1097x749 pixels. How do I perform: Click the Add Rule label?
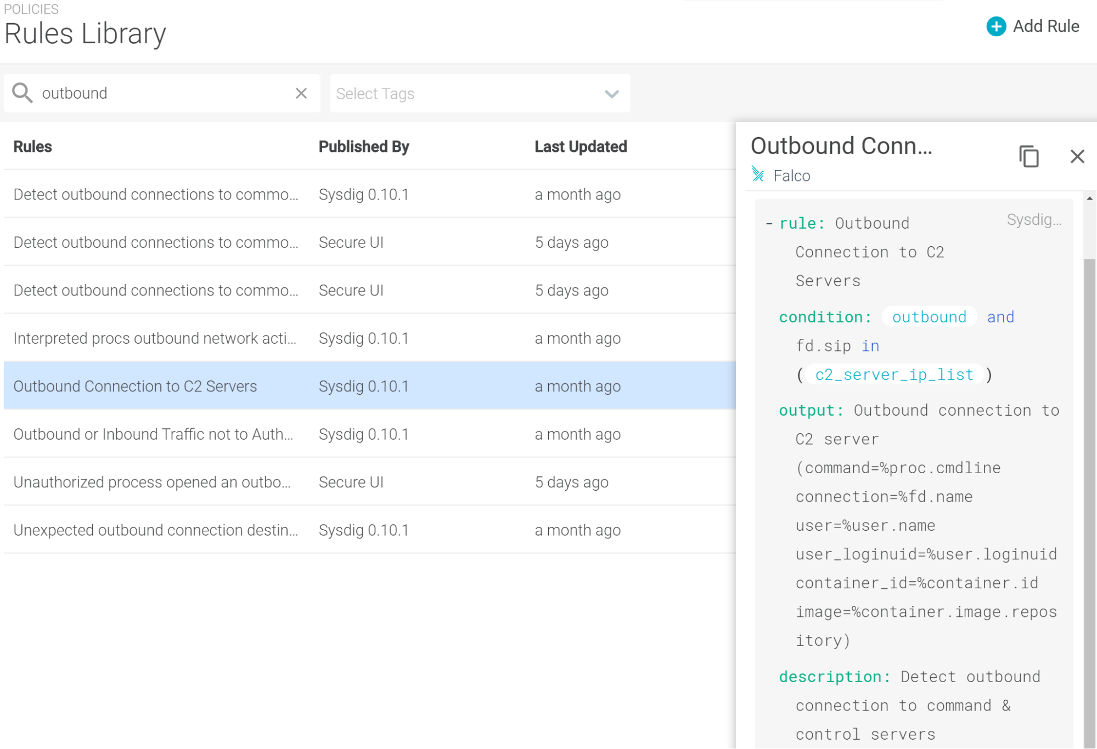[1046, 26]
